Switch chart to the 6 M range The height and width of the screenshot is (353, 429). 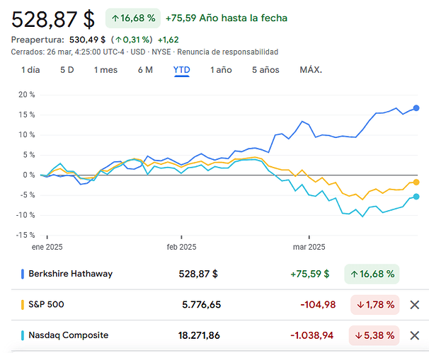coord(145,70)
